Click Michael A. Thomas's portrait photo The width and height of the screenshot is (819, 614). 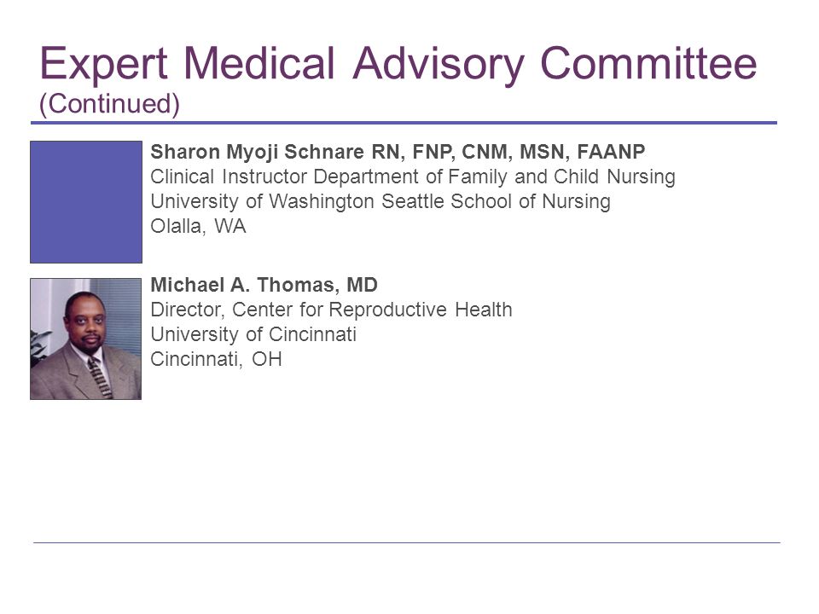point(85,339)
